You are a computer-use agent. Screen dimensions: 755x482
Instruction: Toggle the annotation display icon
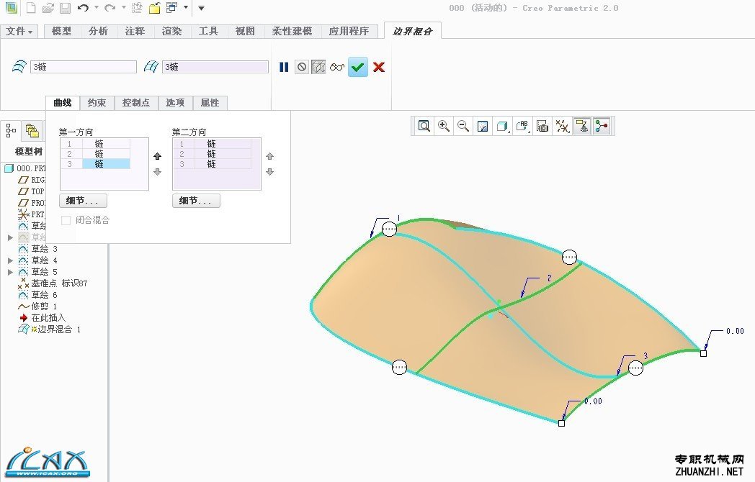coord(582,126)
